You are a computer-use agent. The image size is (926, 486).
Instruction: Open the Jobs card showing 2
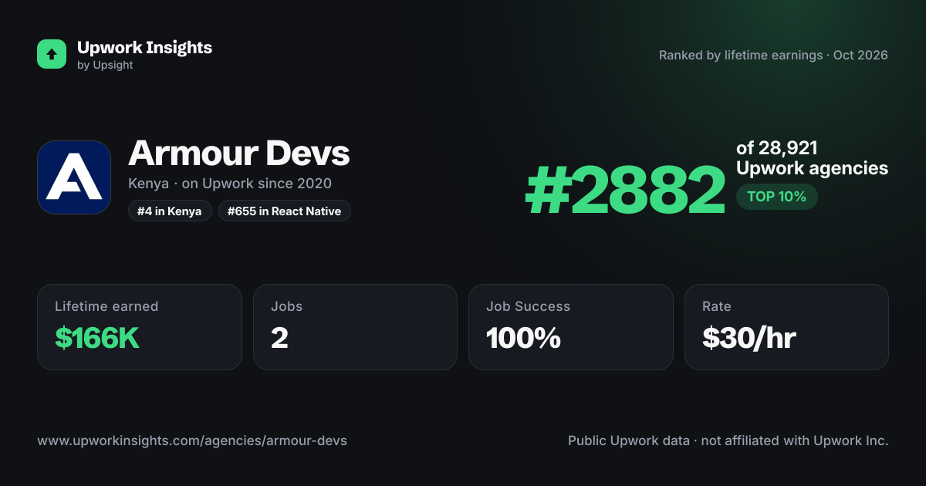[x=356, y=327]
